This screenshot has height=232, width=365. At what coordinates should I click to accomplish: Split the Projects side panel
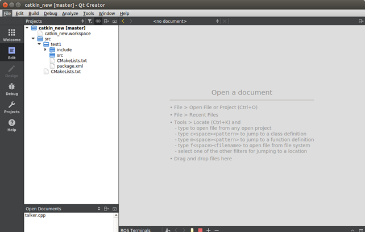106,21
